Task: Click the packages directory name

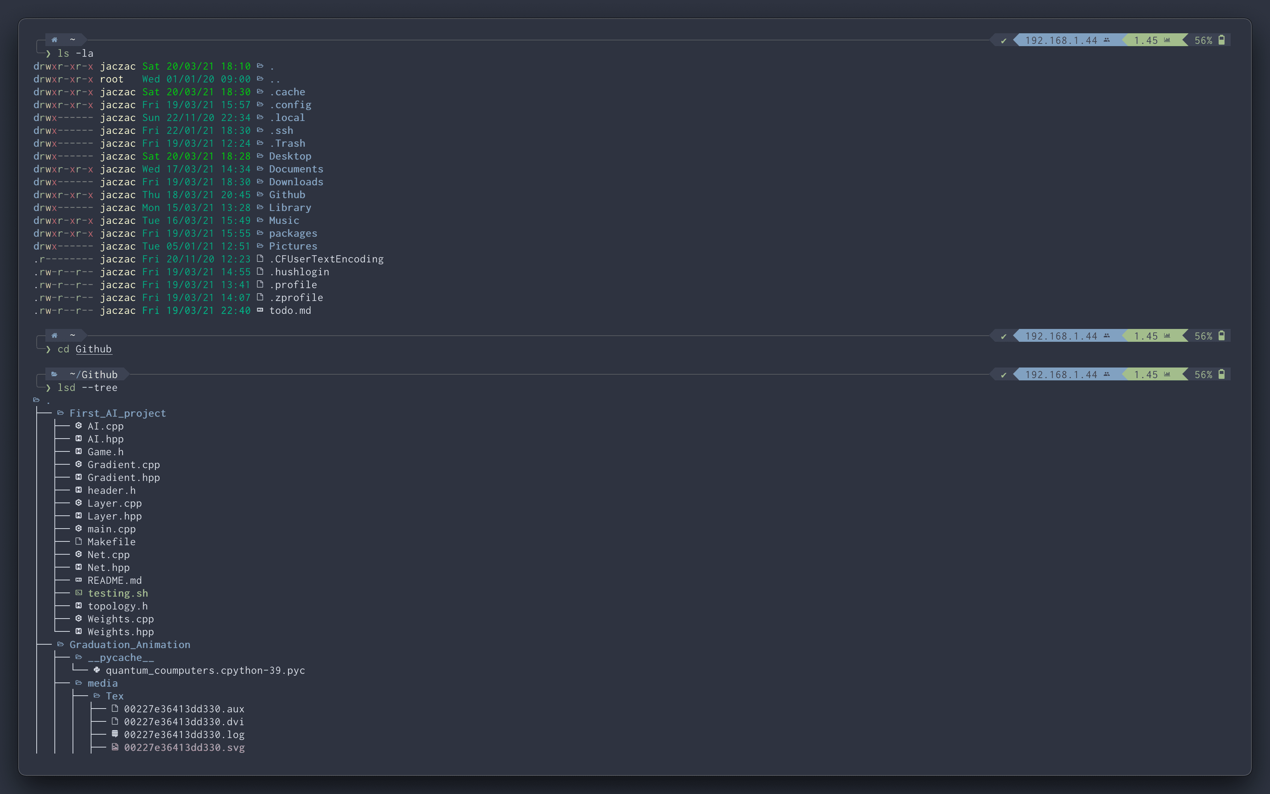Action: click(293, 233)
